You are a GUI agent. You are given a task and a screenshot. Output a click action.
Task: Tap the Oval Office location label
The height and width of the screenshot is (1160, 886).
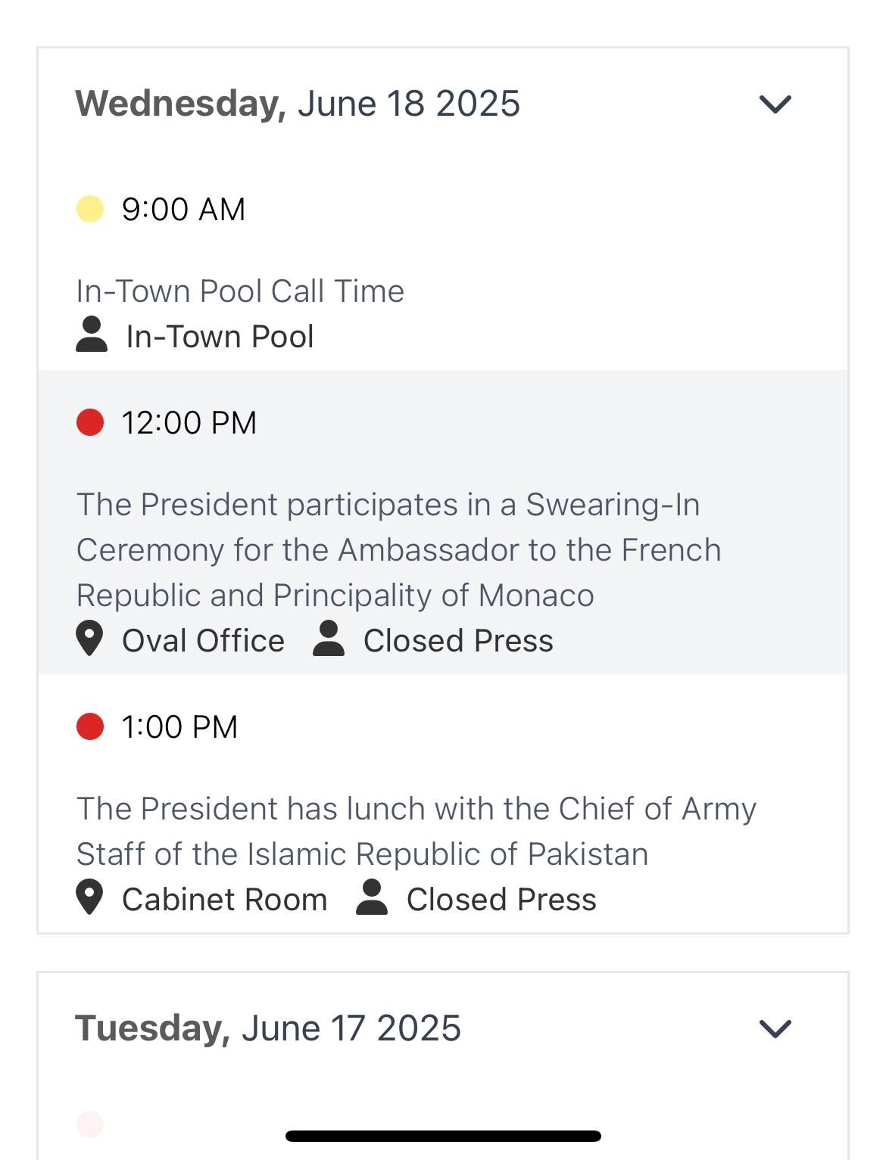pyautogui.click(x=203, y=641)
